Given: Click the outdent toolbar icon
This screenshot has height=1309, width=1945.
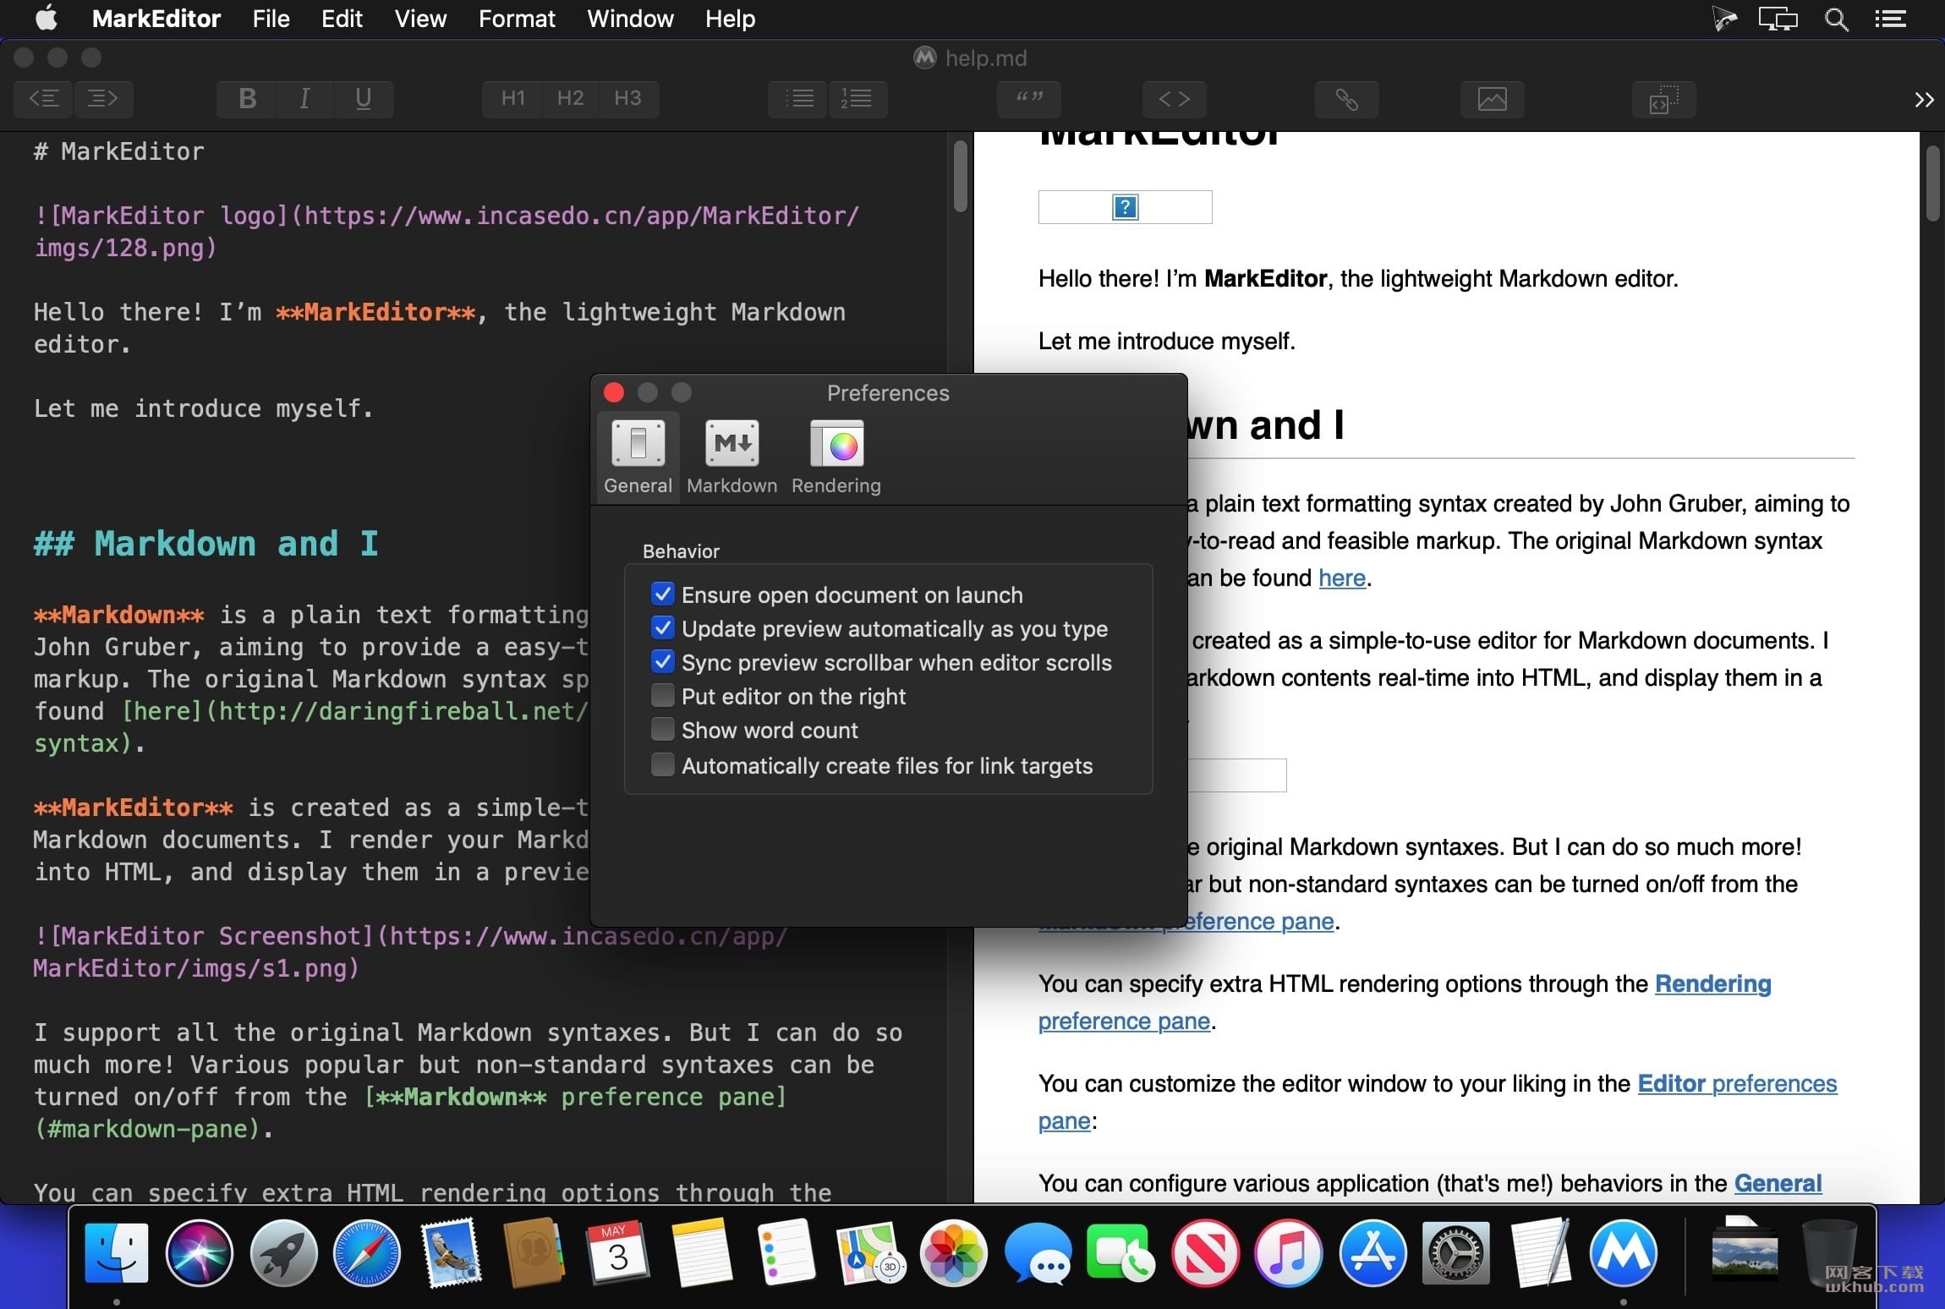Looking at the screenshot, I should (44, 99).
